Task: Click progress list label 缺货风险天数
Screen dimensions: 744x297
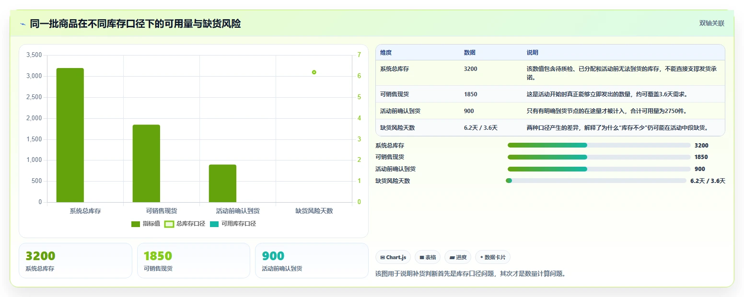Action: click(x=393, y=181)
